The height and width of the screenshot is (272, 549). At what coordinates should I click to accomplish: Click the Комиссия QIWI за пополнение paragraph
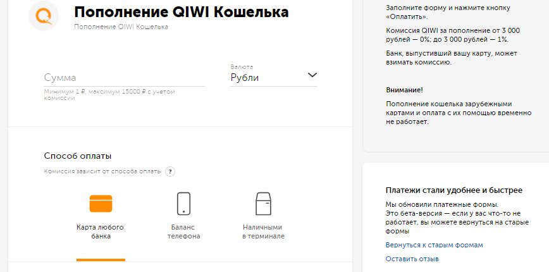[453, 35]
